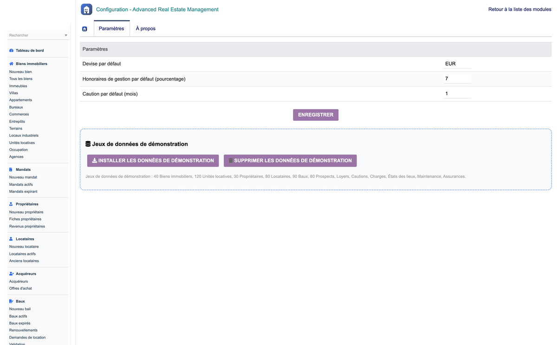Screen dimensions: 557x345
Task: Click the Devise par défaut EUR field
Action: [x=457, y=64]
